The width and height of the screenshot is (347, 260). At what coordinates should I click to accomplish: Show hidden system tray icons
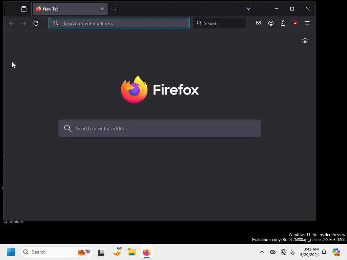262,252
